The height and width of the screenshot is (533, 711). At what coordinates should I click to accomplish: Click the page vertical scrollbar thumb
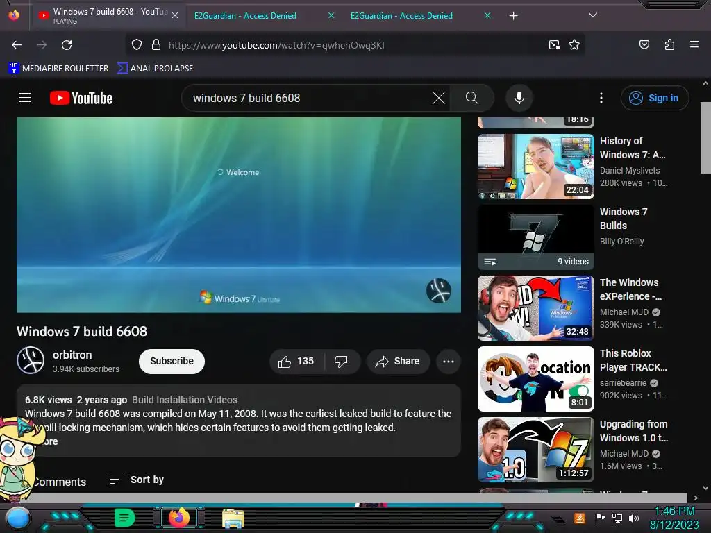(x=705, y=137)
